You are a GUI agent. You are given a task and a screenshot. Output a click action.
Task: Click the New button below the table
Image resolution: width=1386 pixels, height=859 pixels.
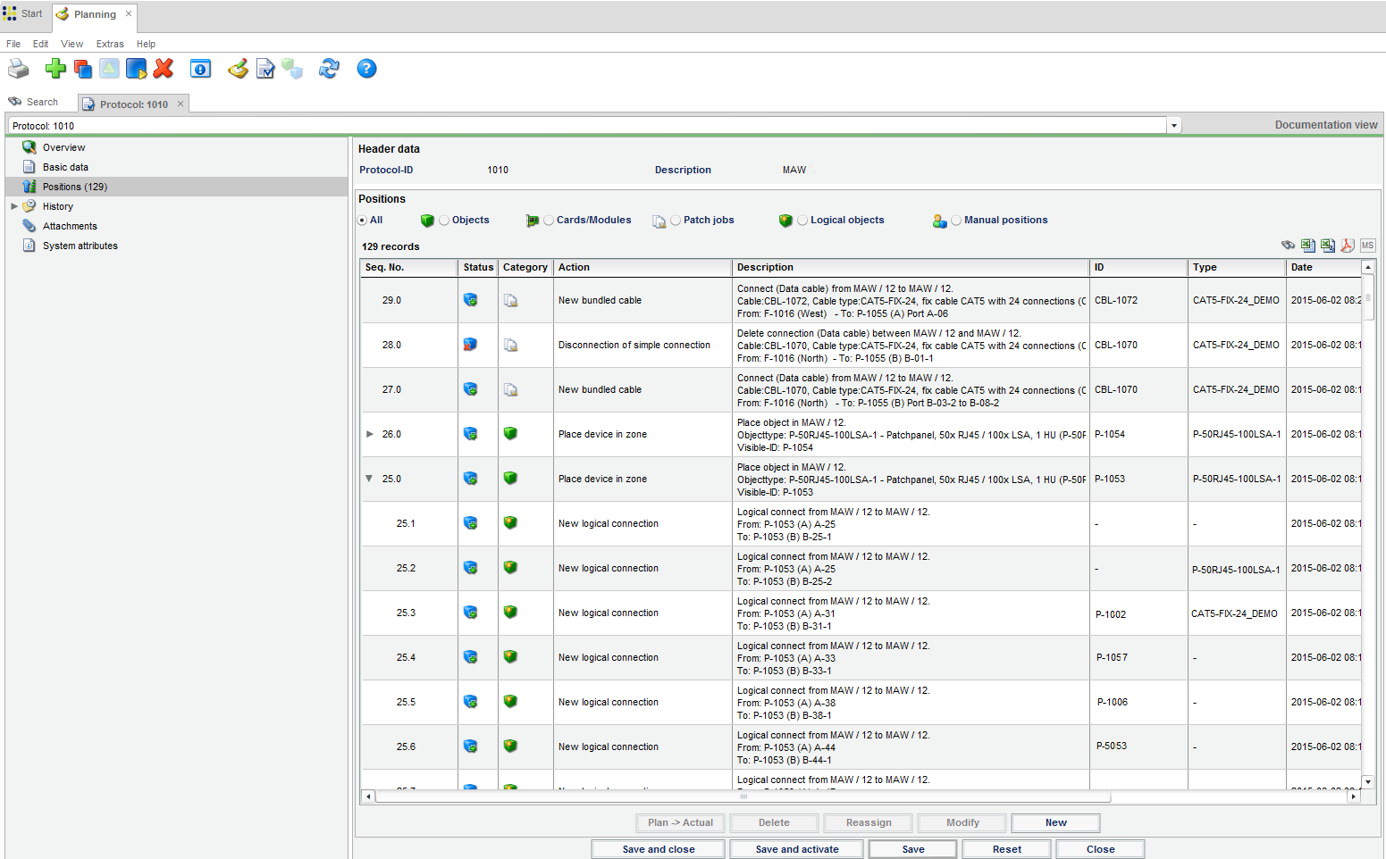(x=1055, y=822)
